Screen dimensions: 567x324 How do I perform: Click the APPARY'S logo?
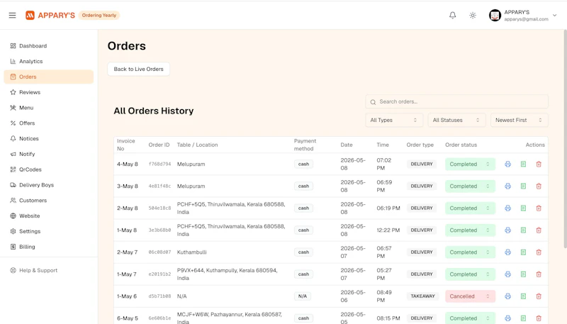click(50, 15)
